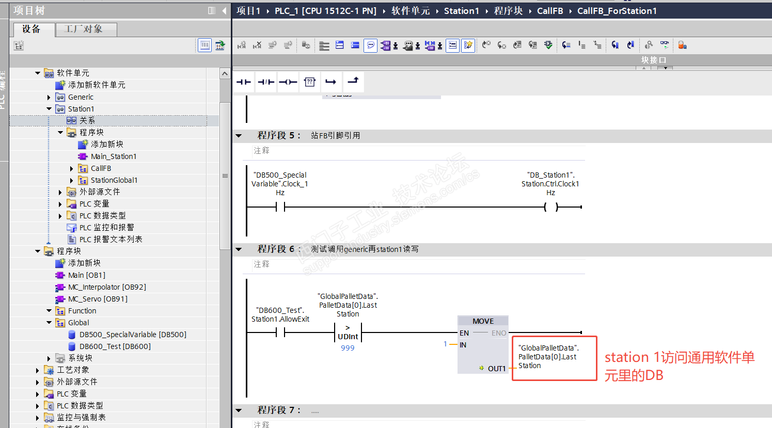Open the Main_Station1 block
This screenshot has width=772, height=428.
click(114, 156)
